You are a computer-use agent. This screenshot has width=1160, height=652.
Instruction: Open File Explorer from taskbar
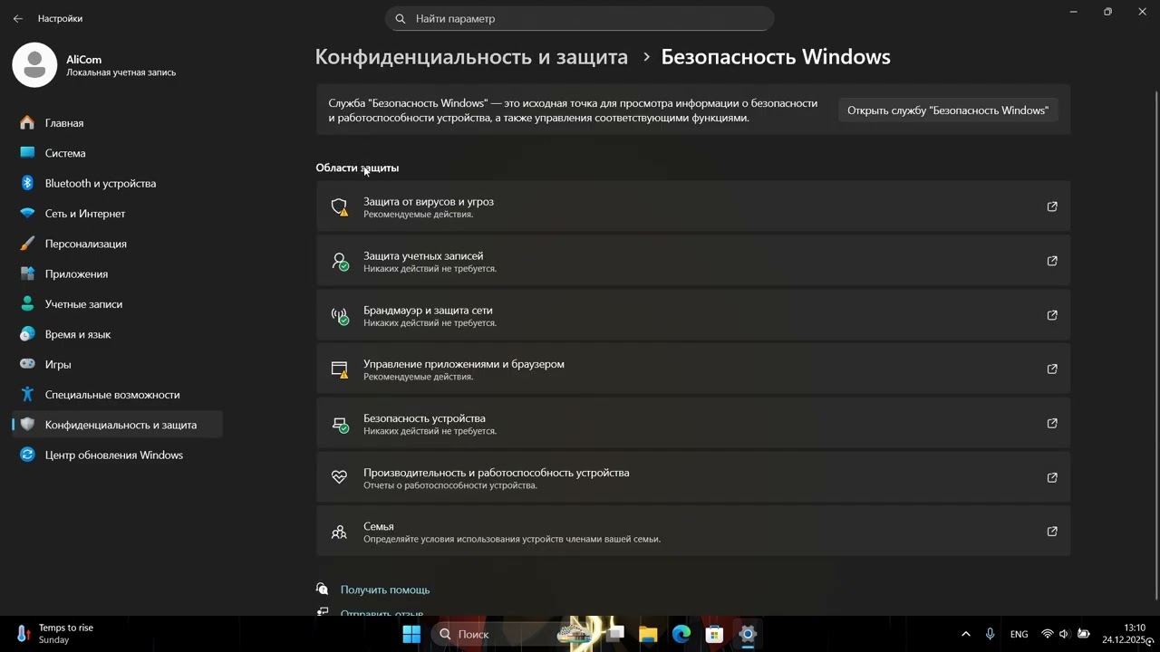pos(648,634)
